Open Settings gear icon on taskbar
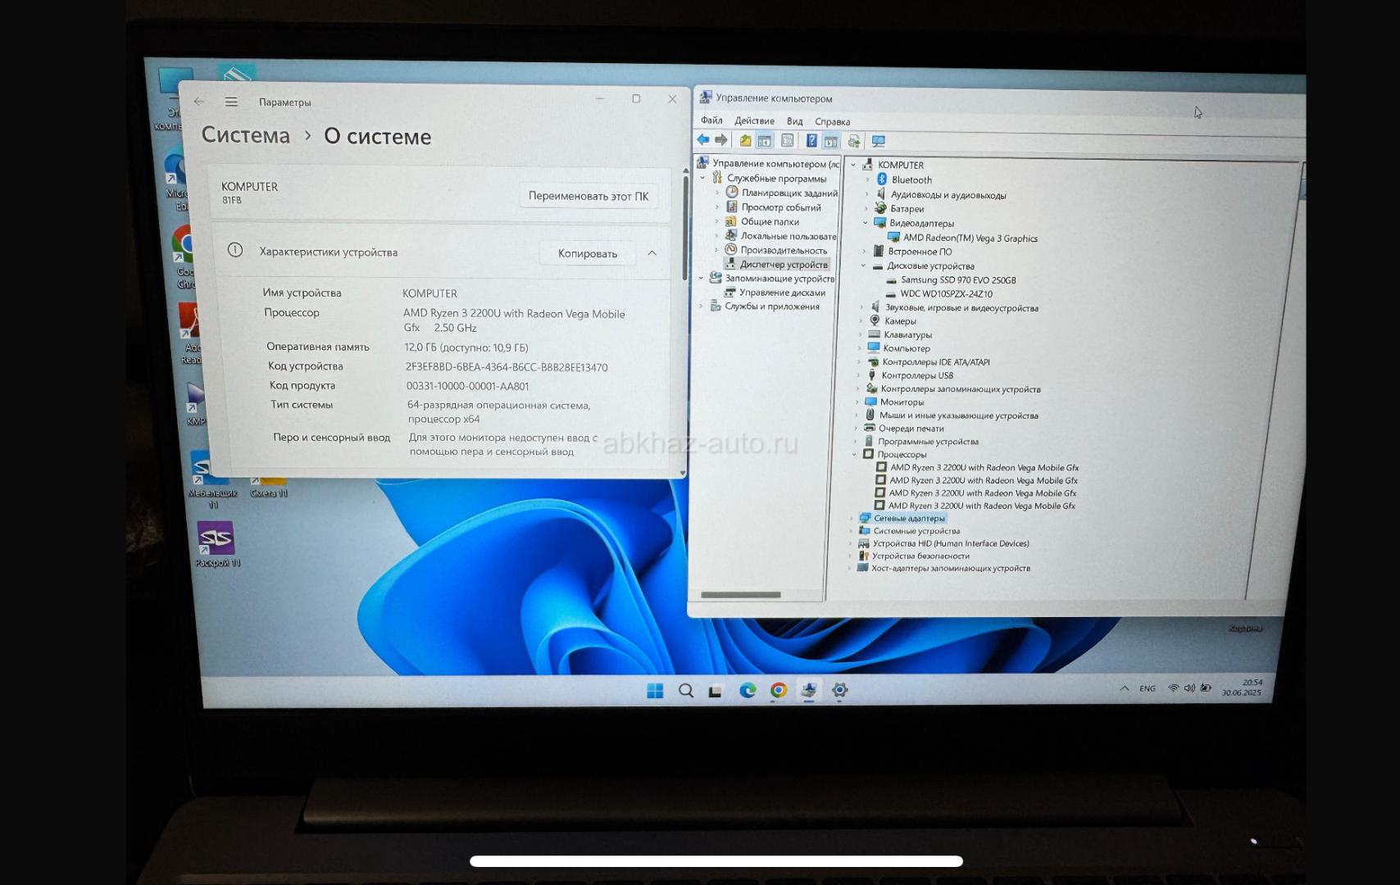1400x885 pixels. tap(839, 691)
